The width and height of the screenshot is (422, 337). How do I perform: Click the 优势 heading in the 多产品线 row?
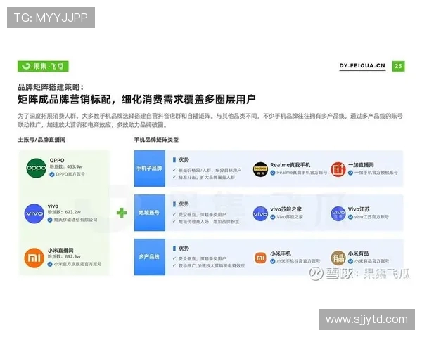coord(184,249)
